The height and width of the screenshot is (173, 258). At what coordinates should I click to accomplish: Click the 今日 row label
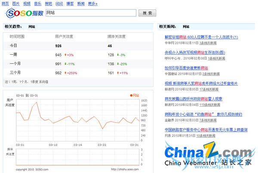click(13, 46)
